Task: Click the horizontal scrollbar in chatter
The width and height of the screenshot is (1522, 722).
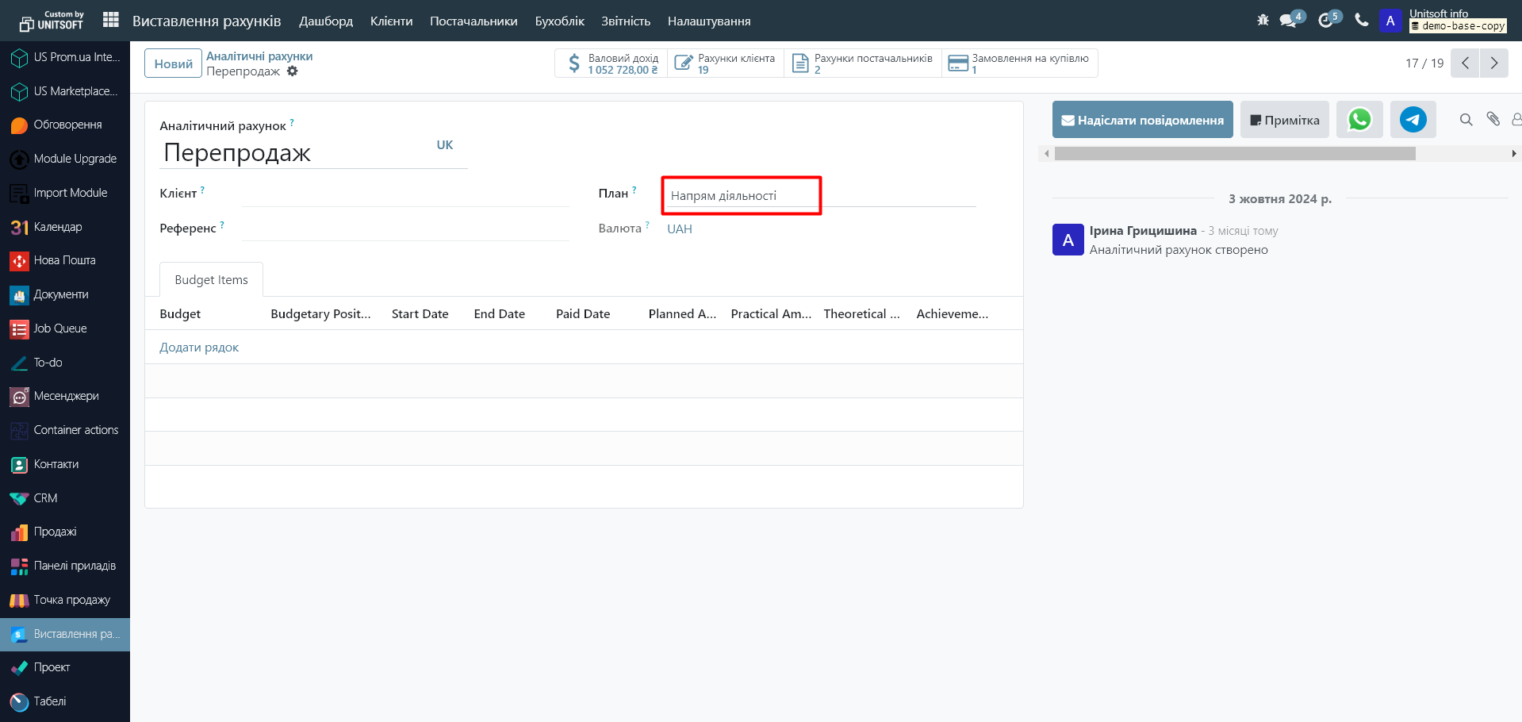Action: 1234,153
